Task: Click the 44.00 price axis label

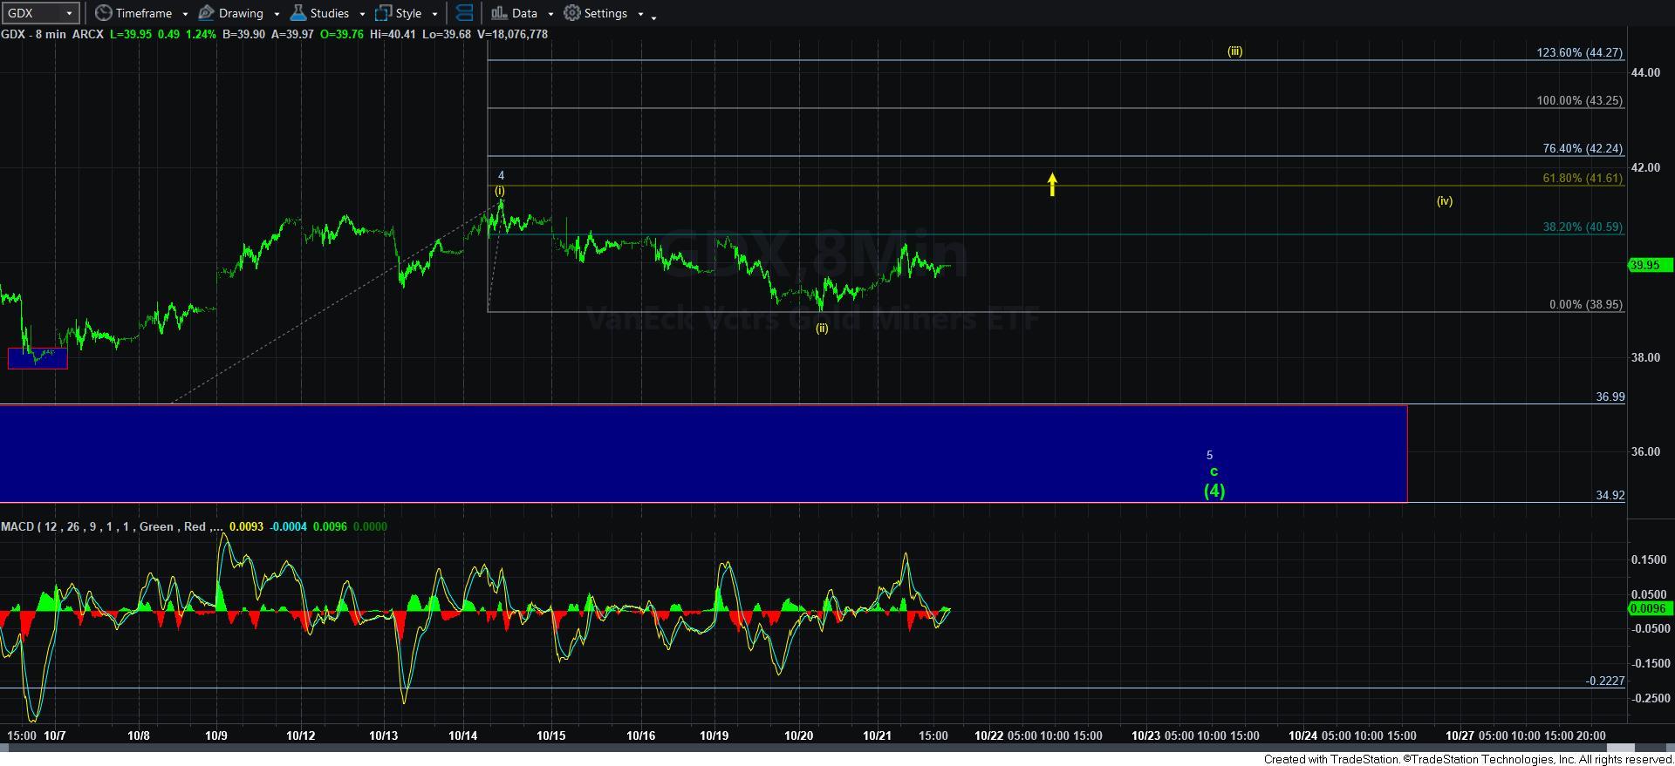Action: (x=1645, y=72)
